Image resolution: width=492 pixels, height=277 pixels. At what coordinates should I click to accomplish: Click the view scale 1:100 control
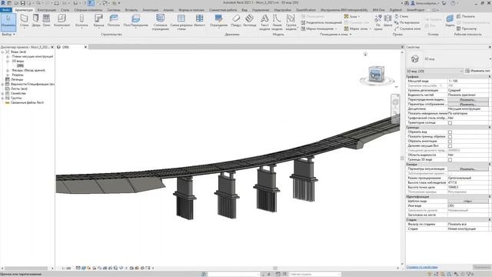66,269
